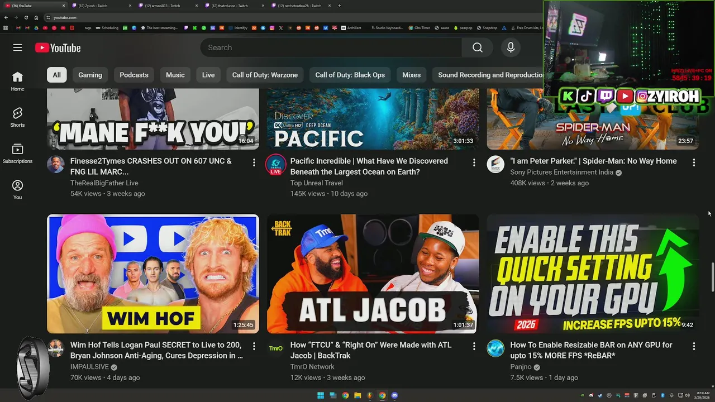Open the You section in sidebar

point(17,190)
